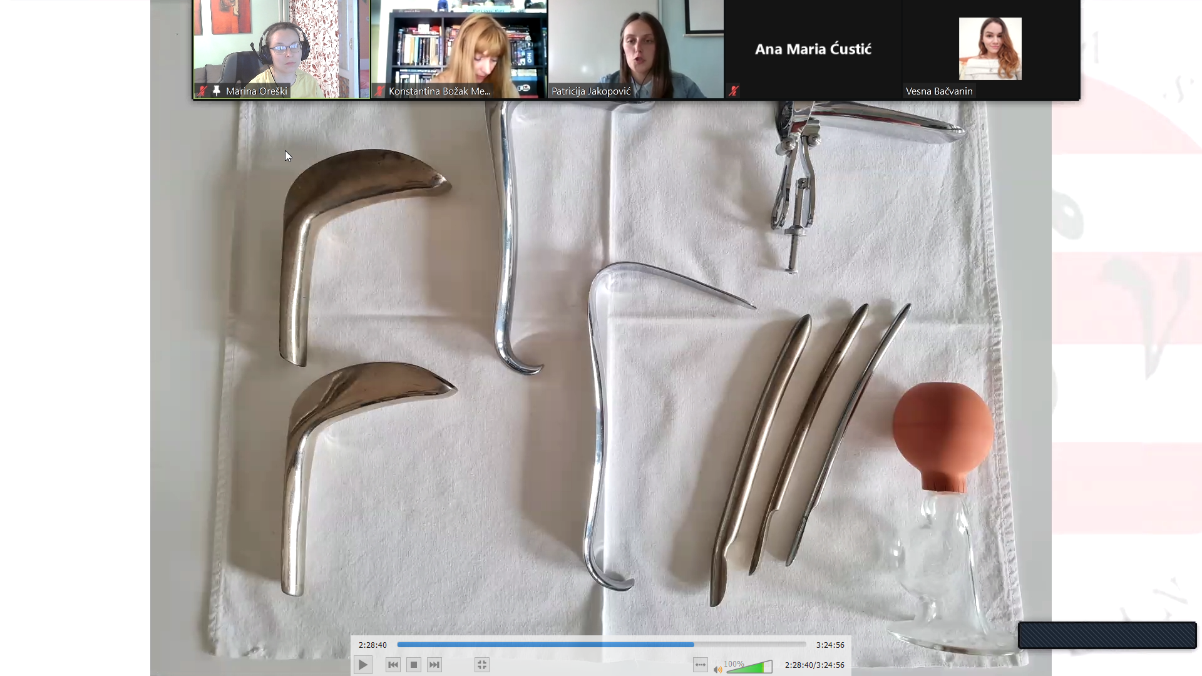
Task: Click the total duration 3:24:56 label
Action: pyautogui.click(x=830, y=645)
